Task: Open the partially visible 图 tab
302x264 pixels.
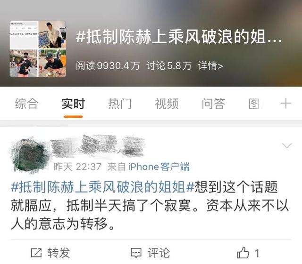Action: (255, 104)
